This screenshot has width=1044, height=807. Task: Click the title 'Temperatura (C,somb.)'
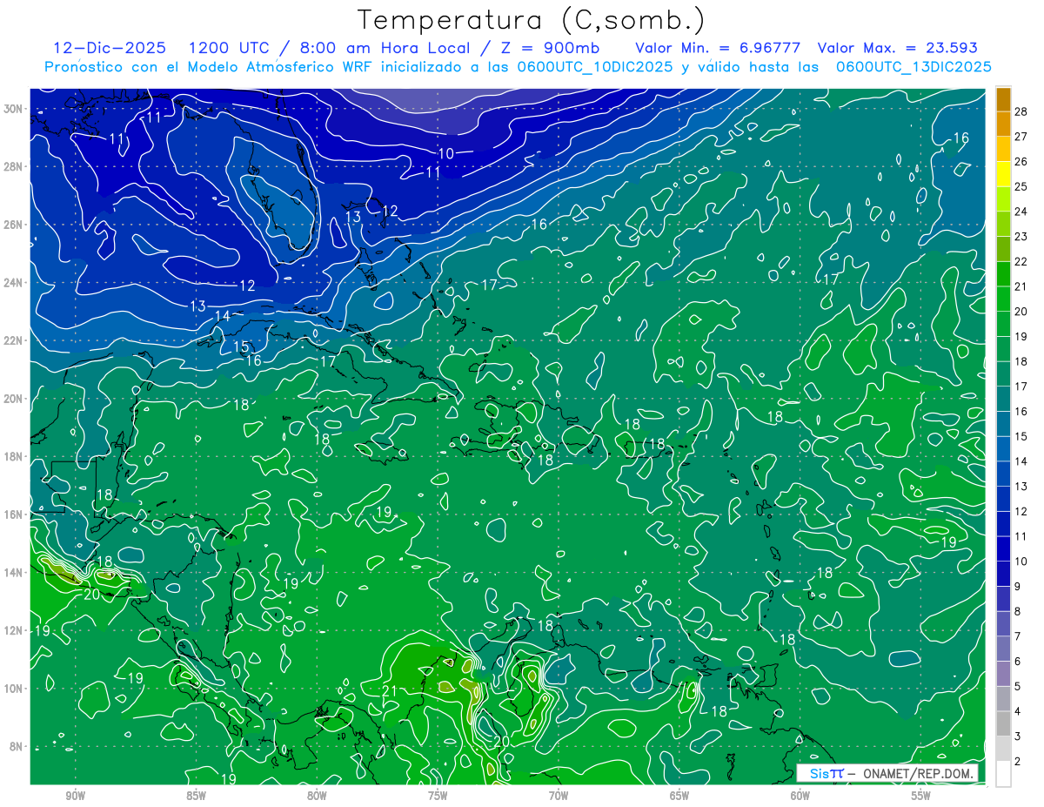click(532, 21)
